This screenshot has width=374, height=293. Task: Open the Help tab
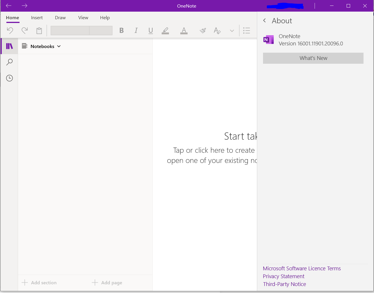[105, 18]
